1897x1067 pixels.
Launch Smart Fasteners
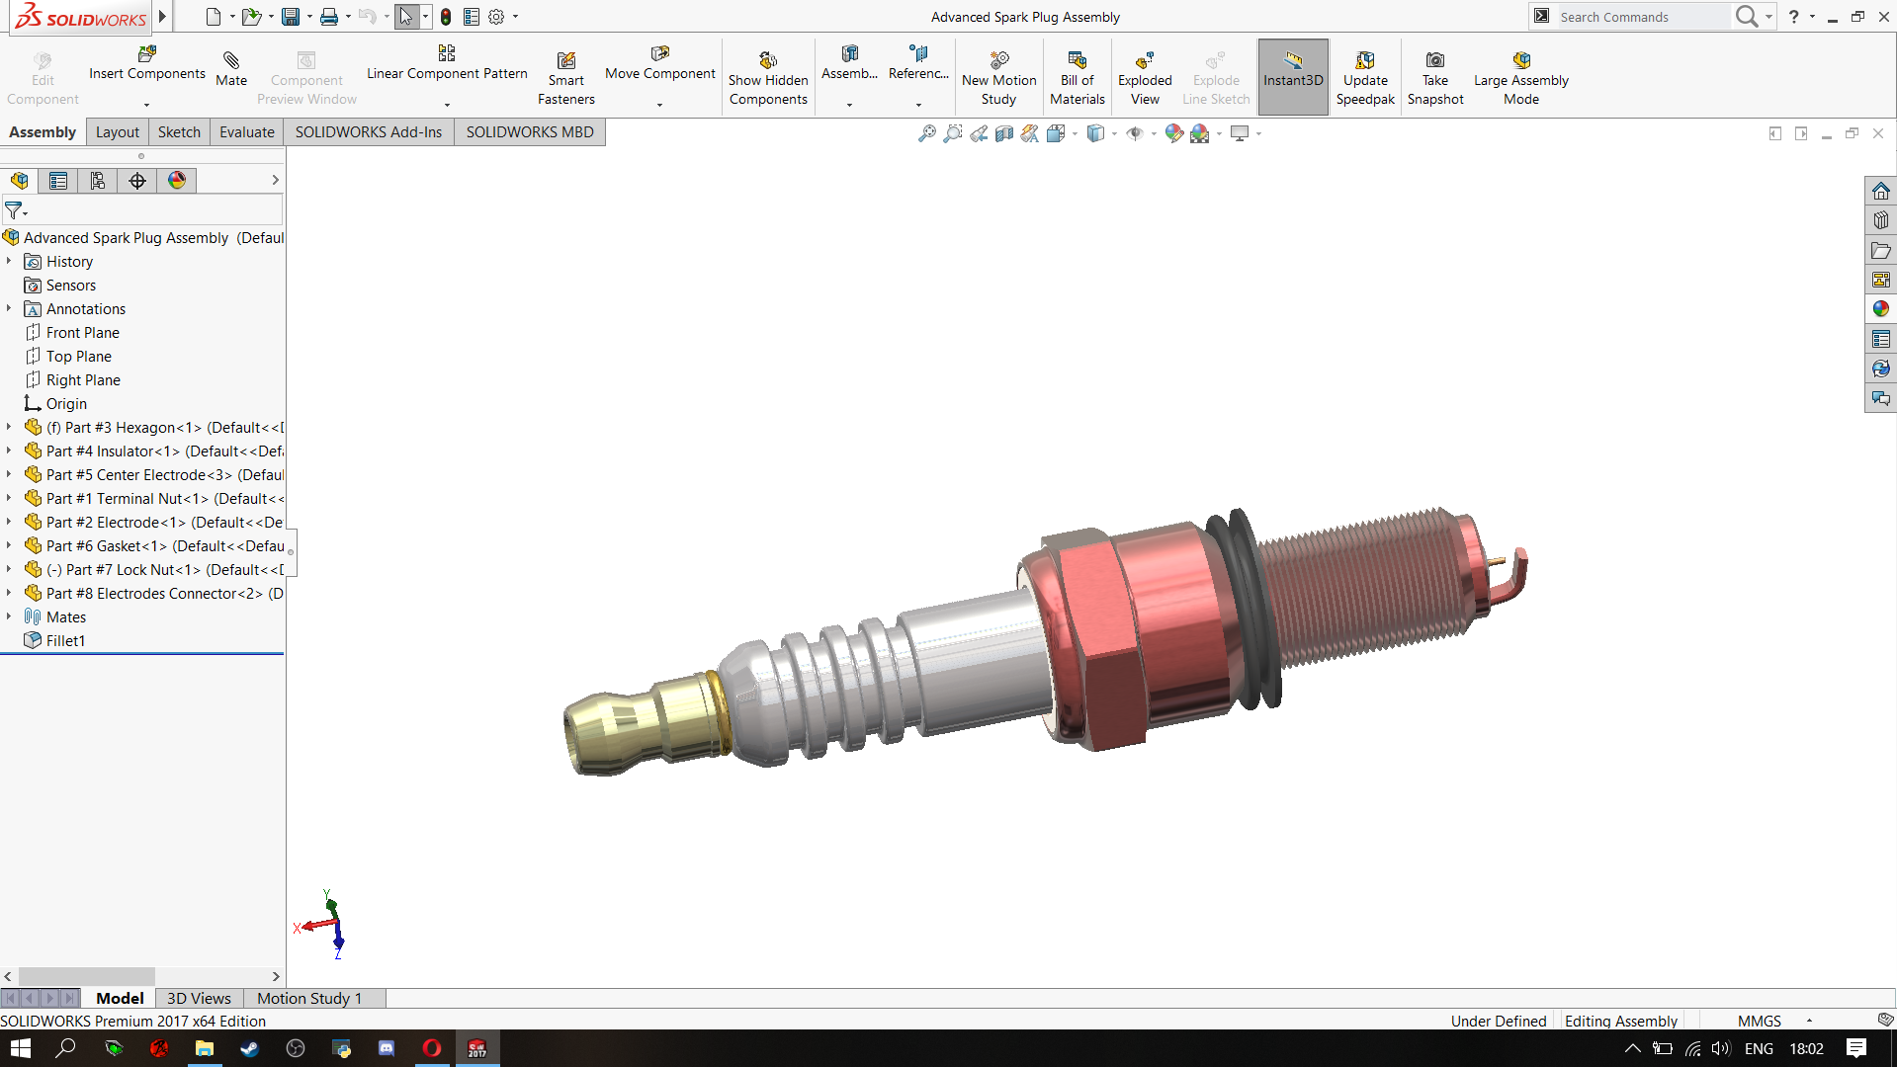pyautogui.click(x=566, y=78)
